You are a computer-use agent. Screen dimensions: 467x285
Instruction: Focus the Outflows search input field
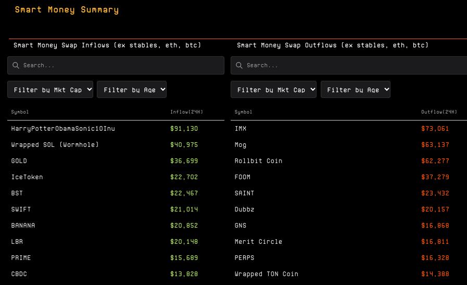(354, 66)
